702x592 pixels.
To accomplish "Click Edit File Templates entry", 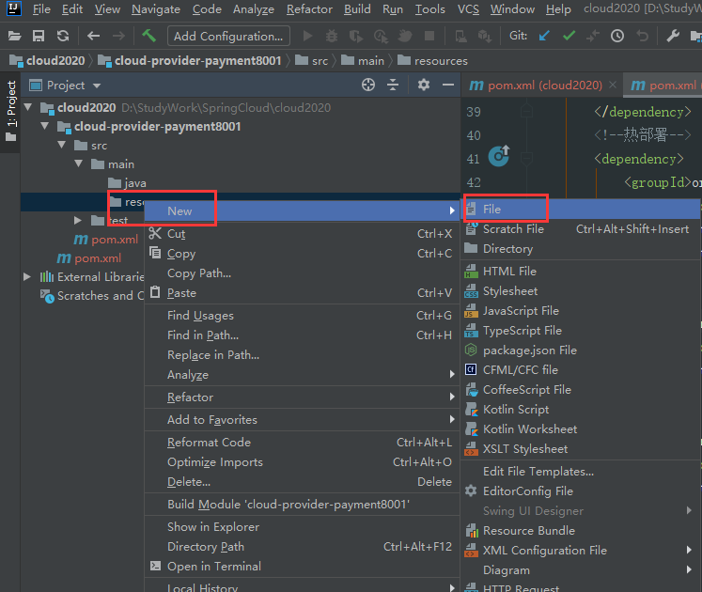I will click(580, 472).
